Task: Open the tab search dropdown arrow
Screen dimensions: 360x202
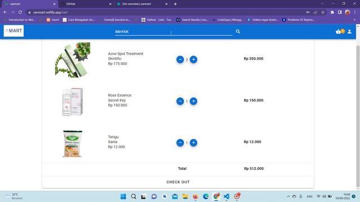Action: [x=322, y=4]
